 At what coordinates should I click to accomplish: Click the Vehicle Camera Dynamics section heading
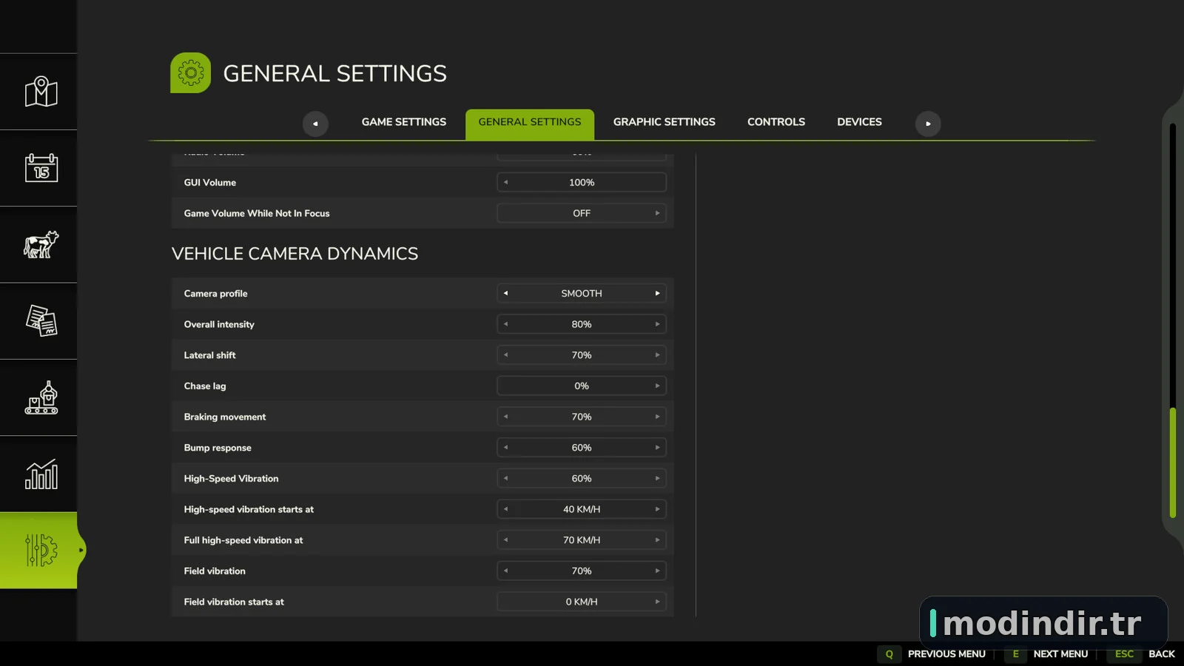tap(295, 254)
